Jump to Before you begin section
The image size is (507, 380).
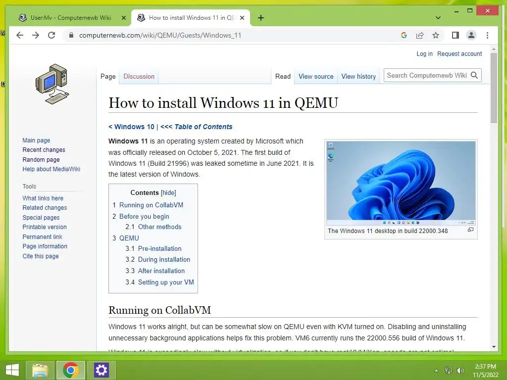click(144, 217)
